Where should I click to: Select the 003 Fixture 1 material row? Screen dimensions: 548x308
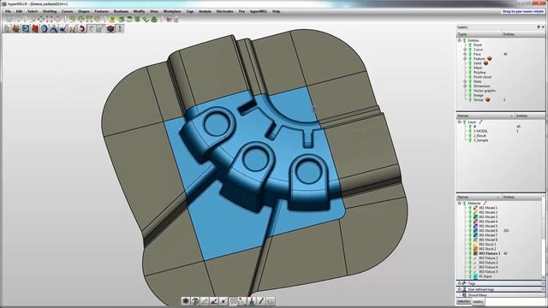click(489, 253)
